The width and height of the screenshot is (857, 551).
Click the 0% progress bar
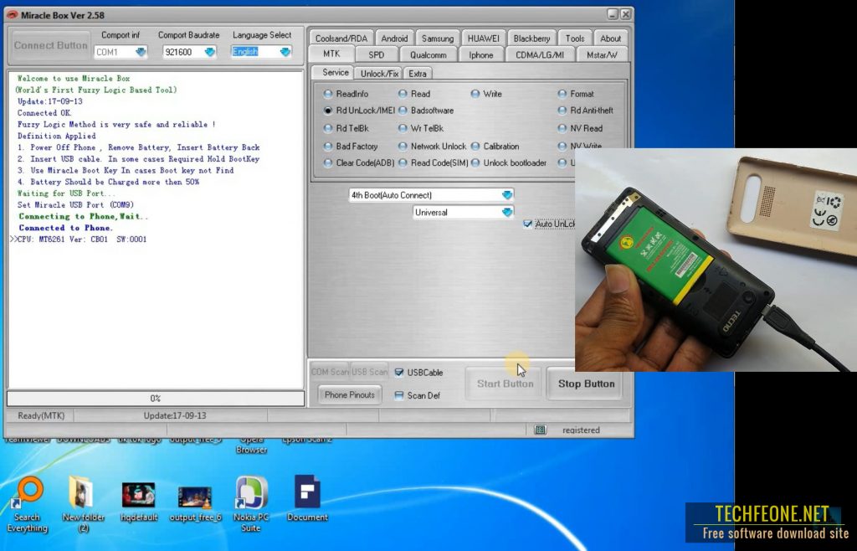pos(155,399)
